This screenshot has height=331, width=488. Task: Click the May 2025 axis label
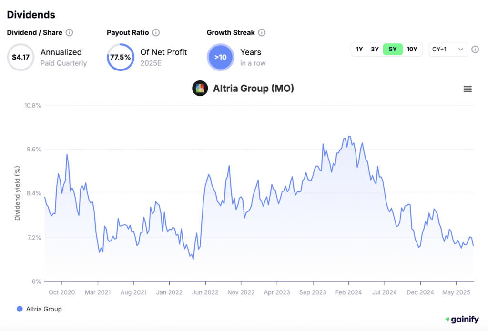(x=456, y=292)
